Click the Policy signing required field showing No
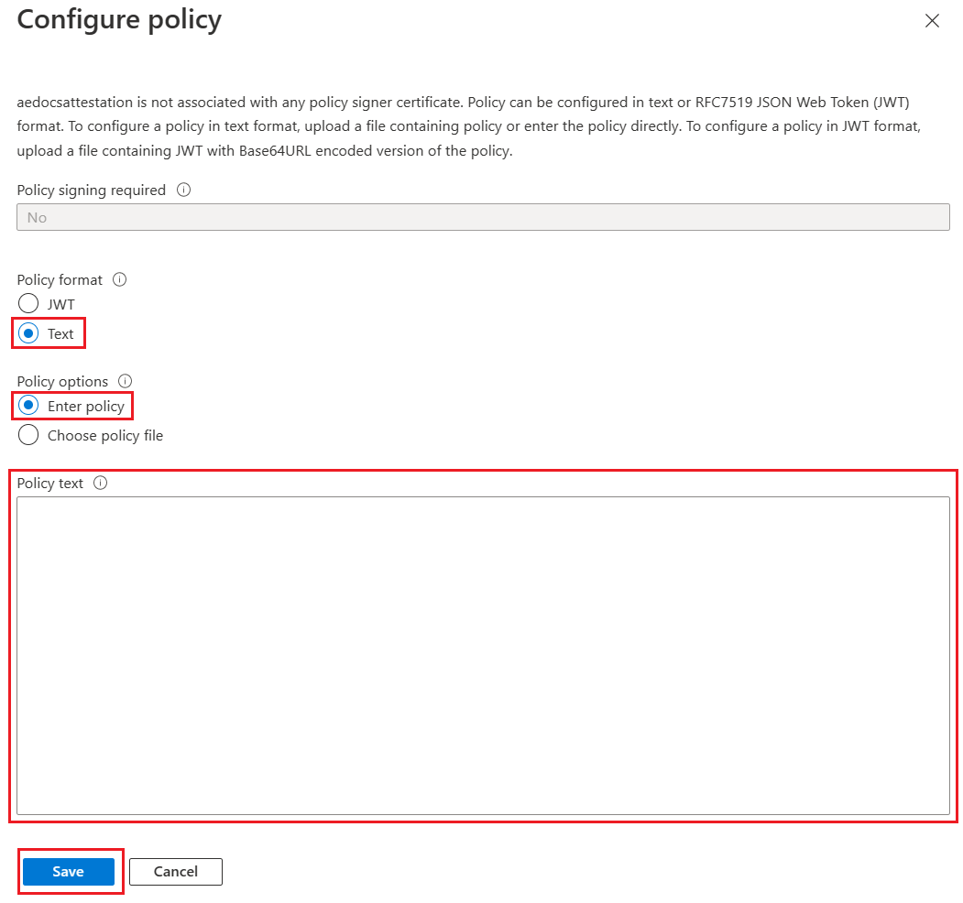This screenshot has height=903, width=963. [x=483, y=217]
